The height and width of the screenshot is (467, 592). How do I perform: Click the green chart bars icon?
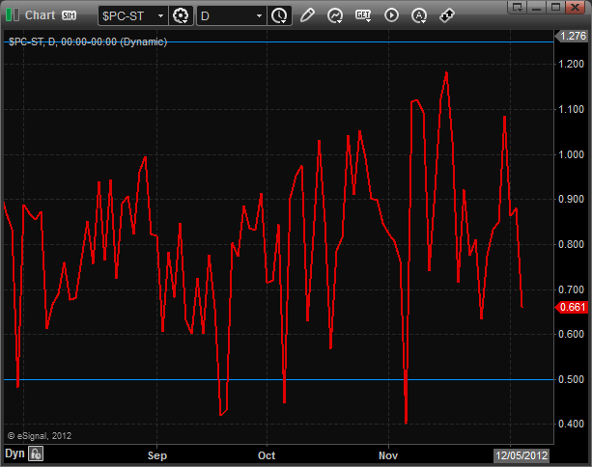[x=13, y=15]
